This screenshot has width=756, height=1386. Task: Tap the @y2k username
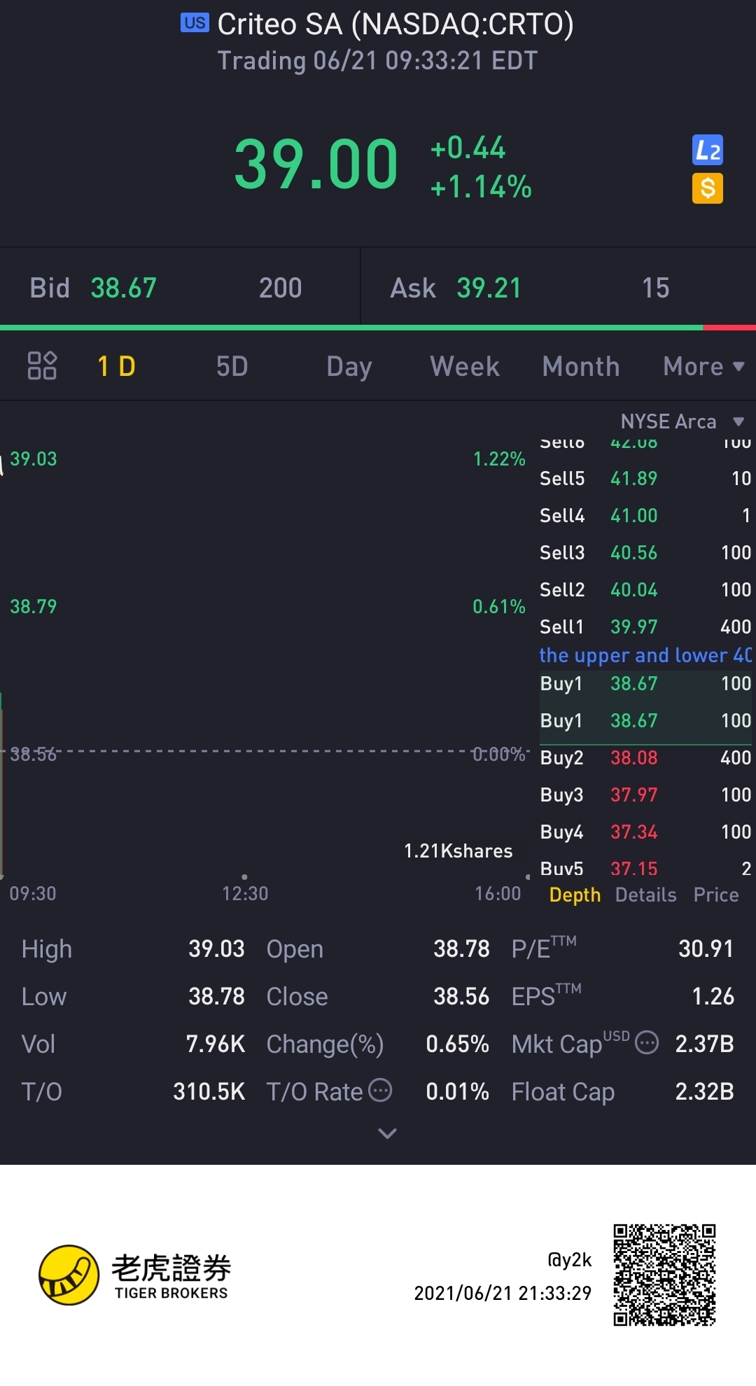(569, 1260)
